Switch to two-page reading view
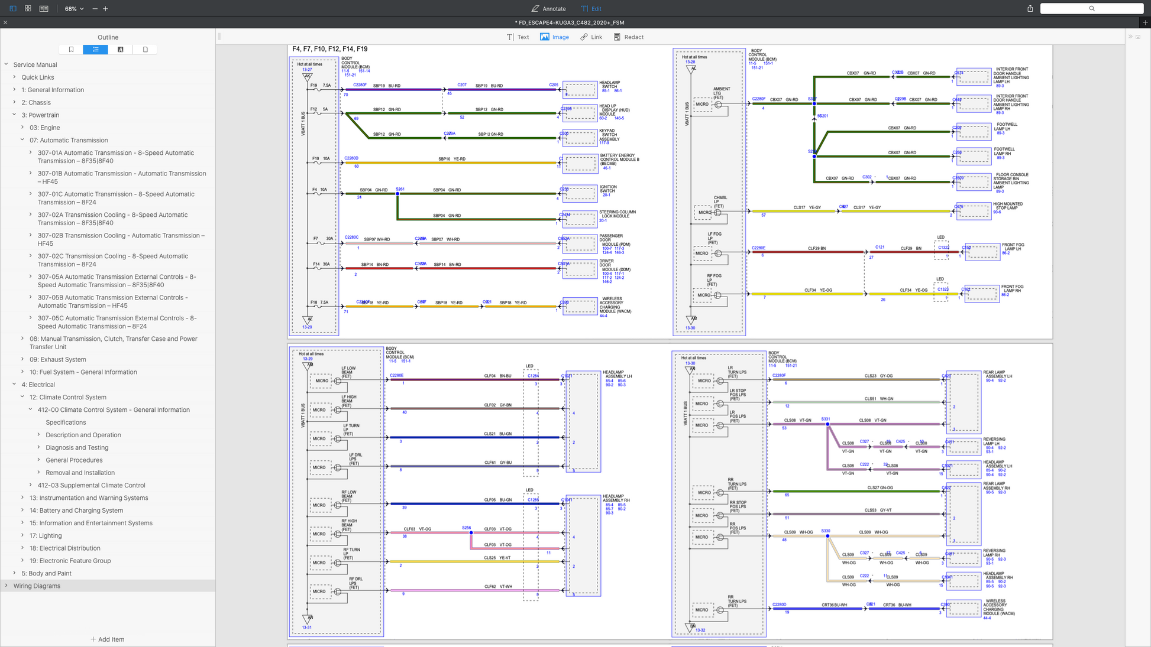Image resolution: width=1151 pixels, height=647 pixels. click(x=44, y=9)
